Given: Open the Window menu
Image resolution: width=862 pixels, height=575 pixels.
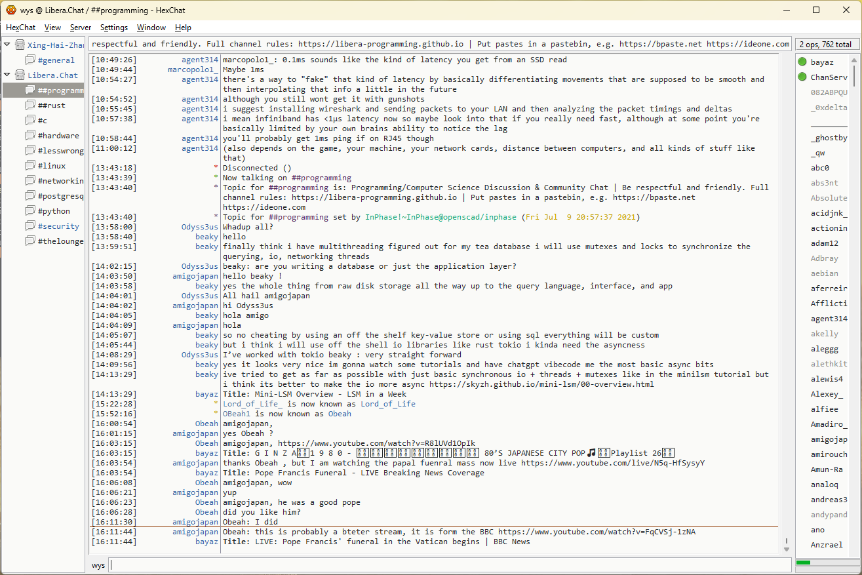Looking at the screenshot, I should click(x=151, y=28).
